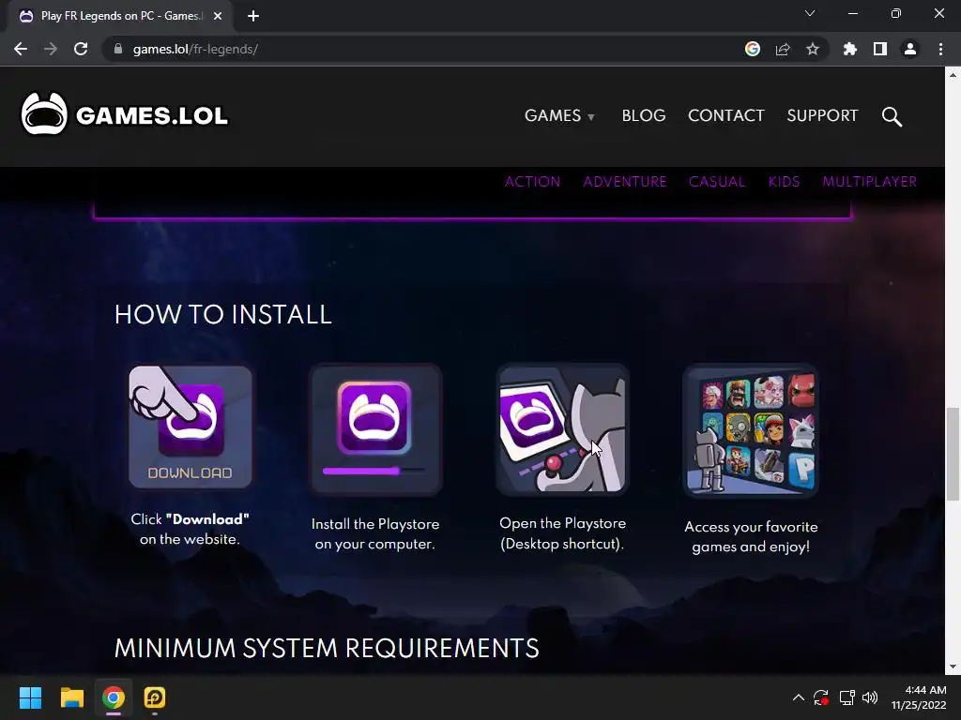Expand the GAMES dropdown menu

point(559,115)
